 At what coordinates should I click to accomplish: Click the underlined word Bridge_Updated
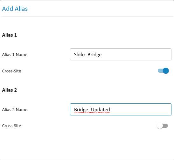[x=92, y=110]
